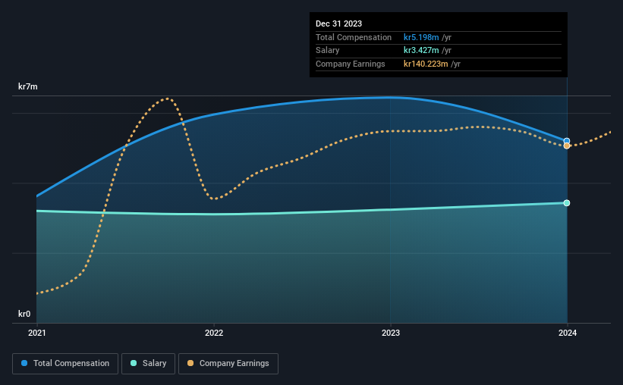Click the blue Total Compensation data point at 2024
Viewport: 623px width, 385px height.
coord(567,141)
